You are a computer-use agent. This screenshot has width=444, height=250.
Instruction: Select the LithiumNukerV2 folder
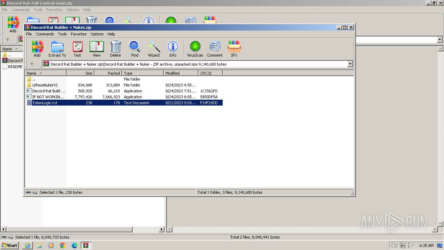coord(45,85)
